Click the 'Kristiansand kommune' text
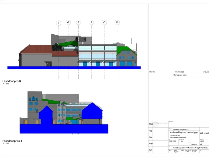Image resolution: width=209 pixels, height=157 pixels. [x=178, y=138]
